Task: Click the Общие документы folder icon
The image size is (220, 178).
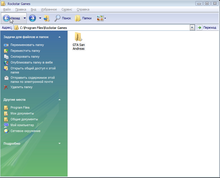Action: tap(6, 119)
